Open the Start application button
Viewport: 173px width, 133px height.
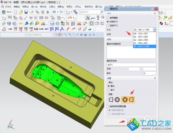click(7, 12)
